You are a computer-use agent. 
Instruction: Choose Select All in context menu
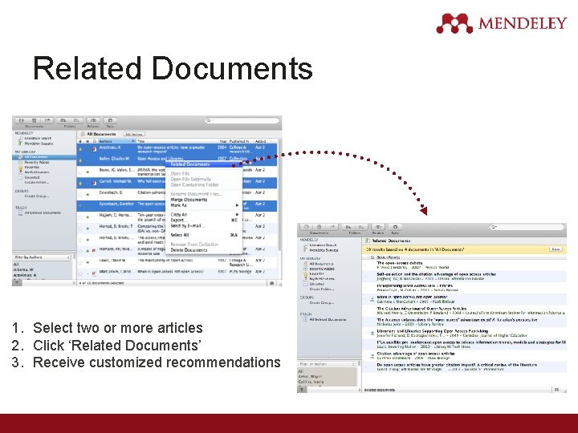[x=205, y=235]
